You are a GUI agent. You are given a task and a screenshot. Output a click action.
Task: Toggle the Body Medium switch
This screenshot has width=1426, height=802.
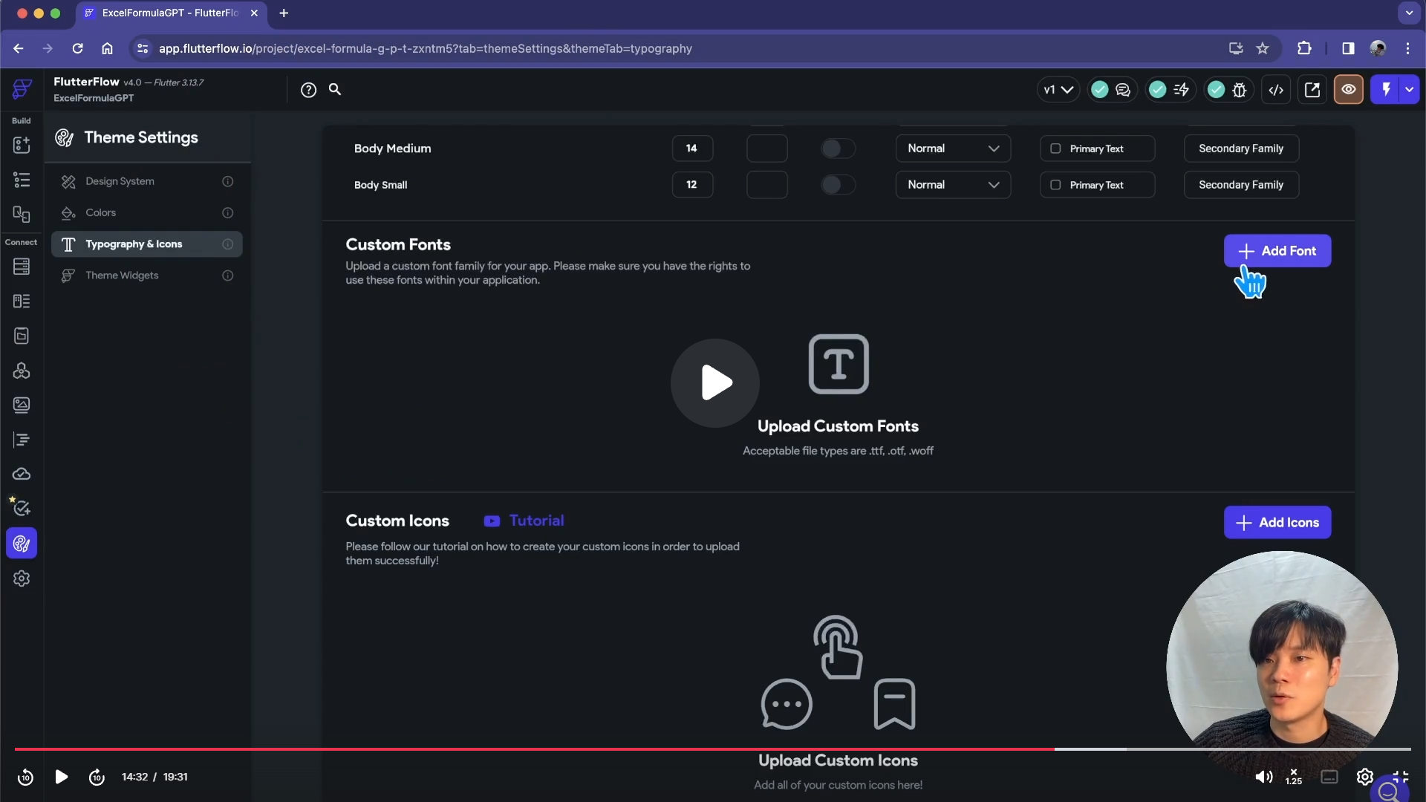click(838, 149)
